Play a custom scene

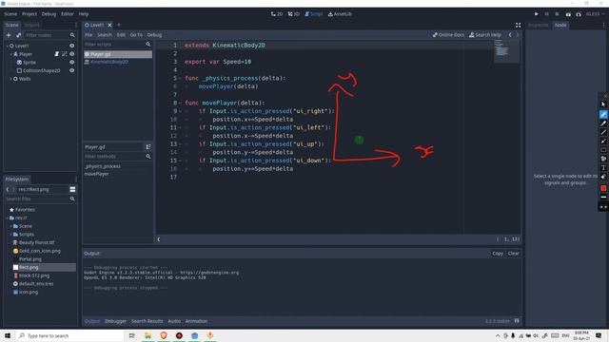pos(579,14)
